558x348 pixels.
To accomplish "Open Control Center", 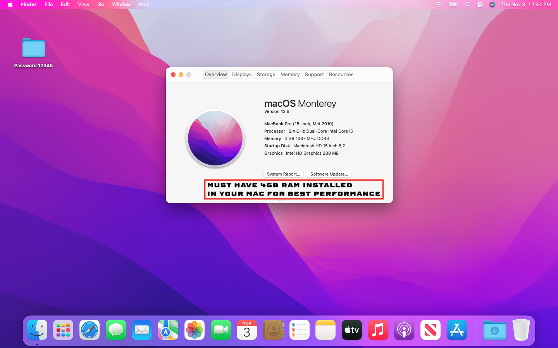I will pos(480,5).
